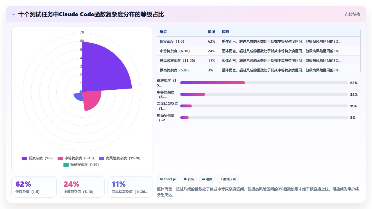372x209 pixels.
Task: Click the 62% value next to the progress bar
Action: 354,83
